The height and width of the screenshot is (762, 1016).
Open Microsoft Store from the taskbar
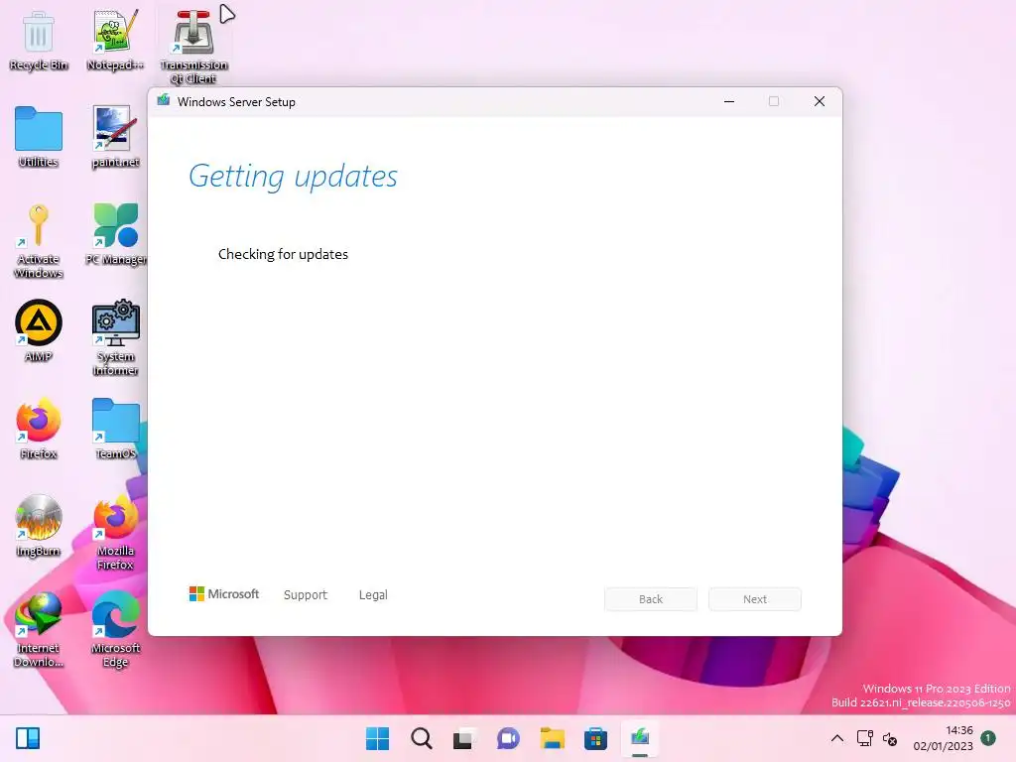(595, 738)
